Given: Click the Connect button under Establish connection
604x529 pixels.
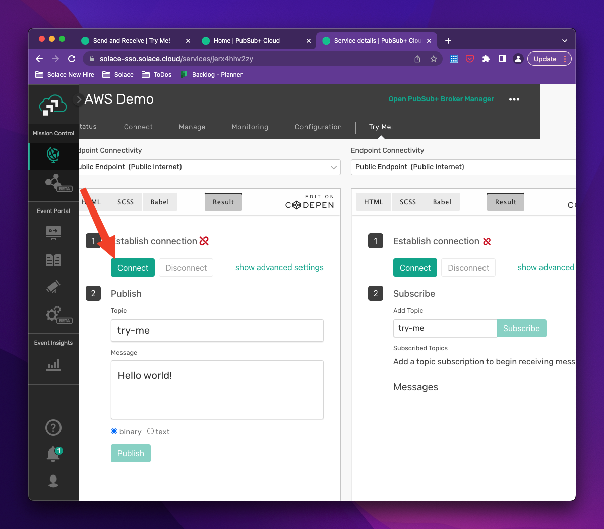Looking at the screenshot, I should coord(133,268).
